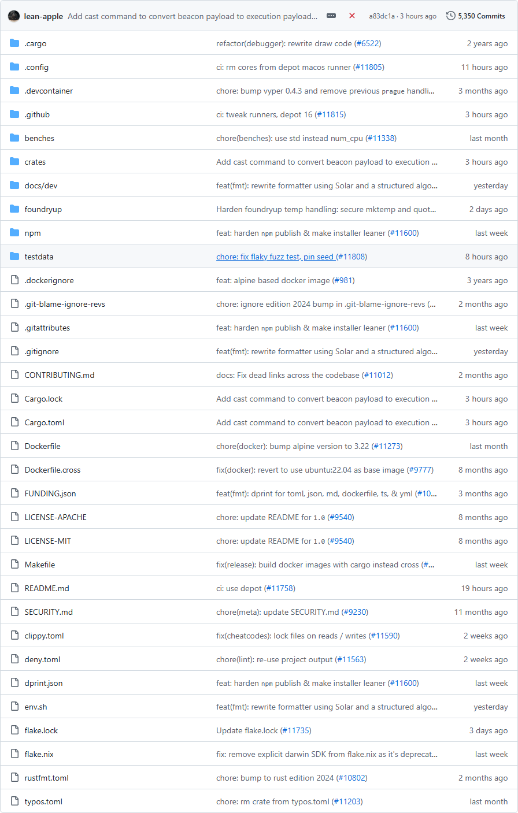Open the 5,350 Commits history
This screenshot has width=518, height=813.
[475, 16]
